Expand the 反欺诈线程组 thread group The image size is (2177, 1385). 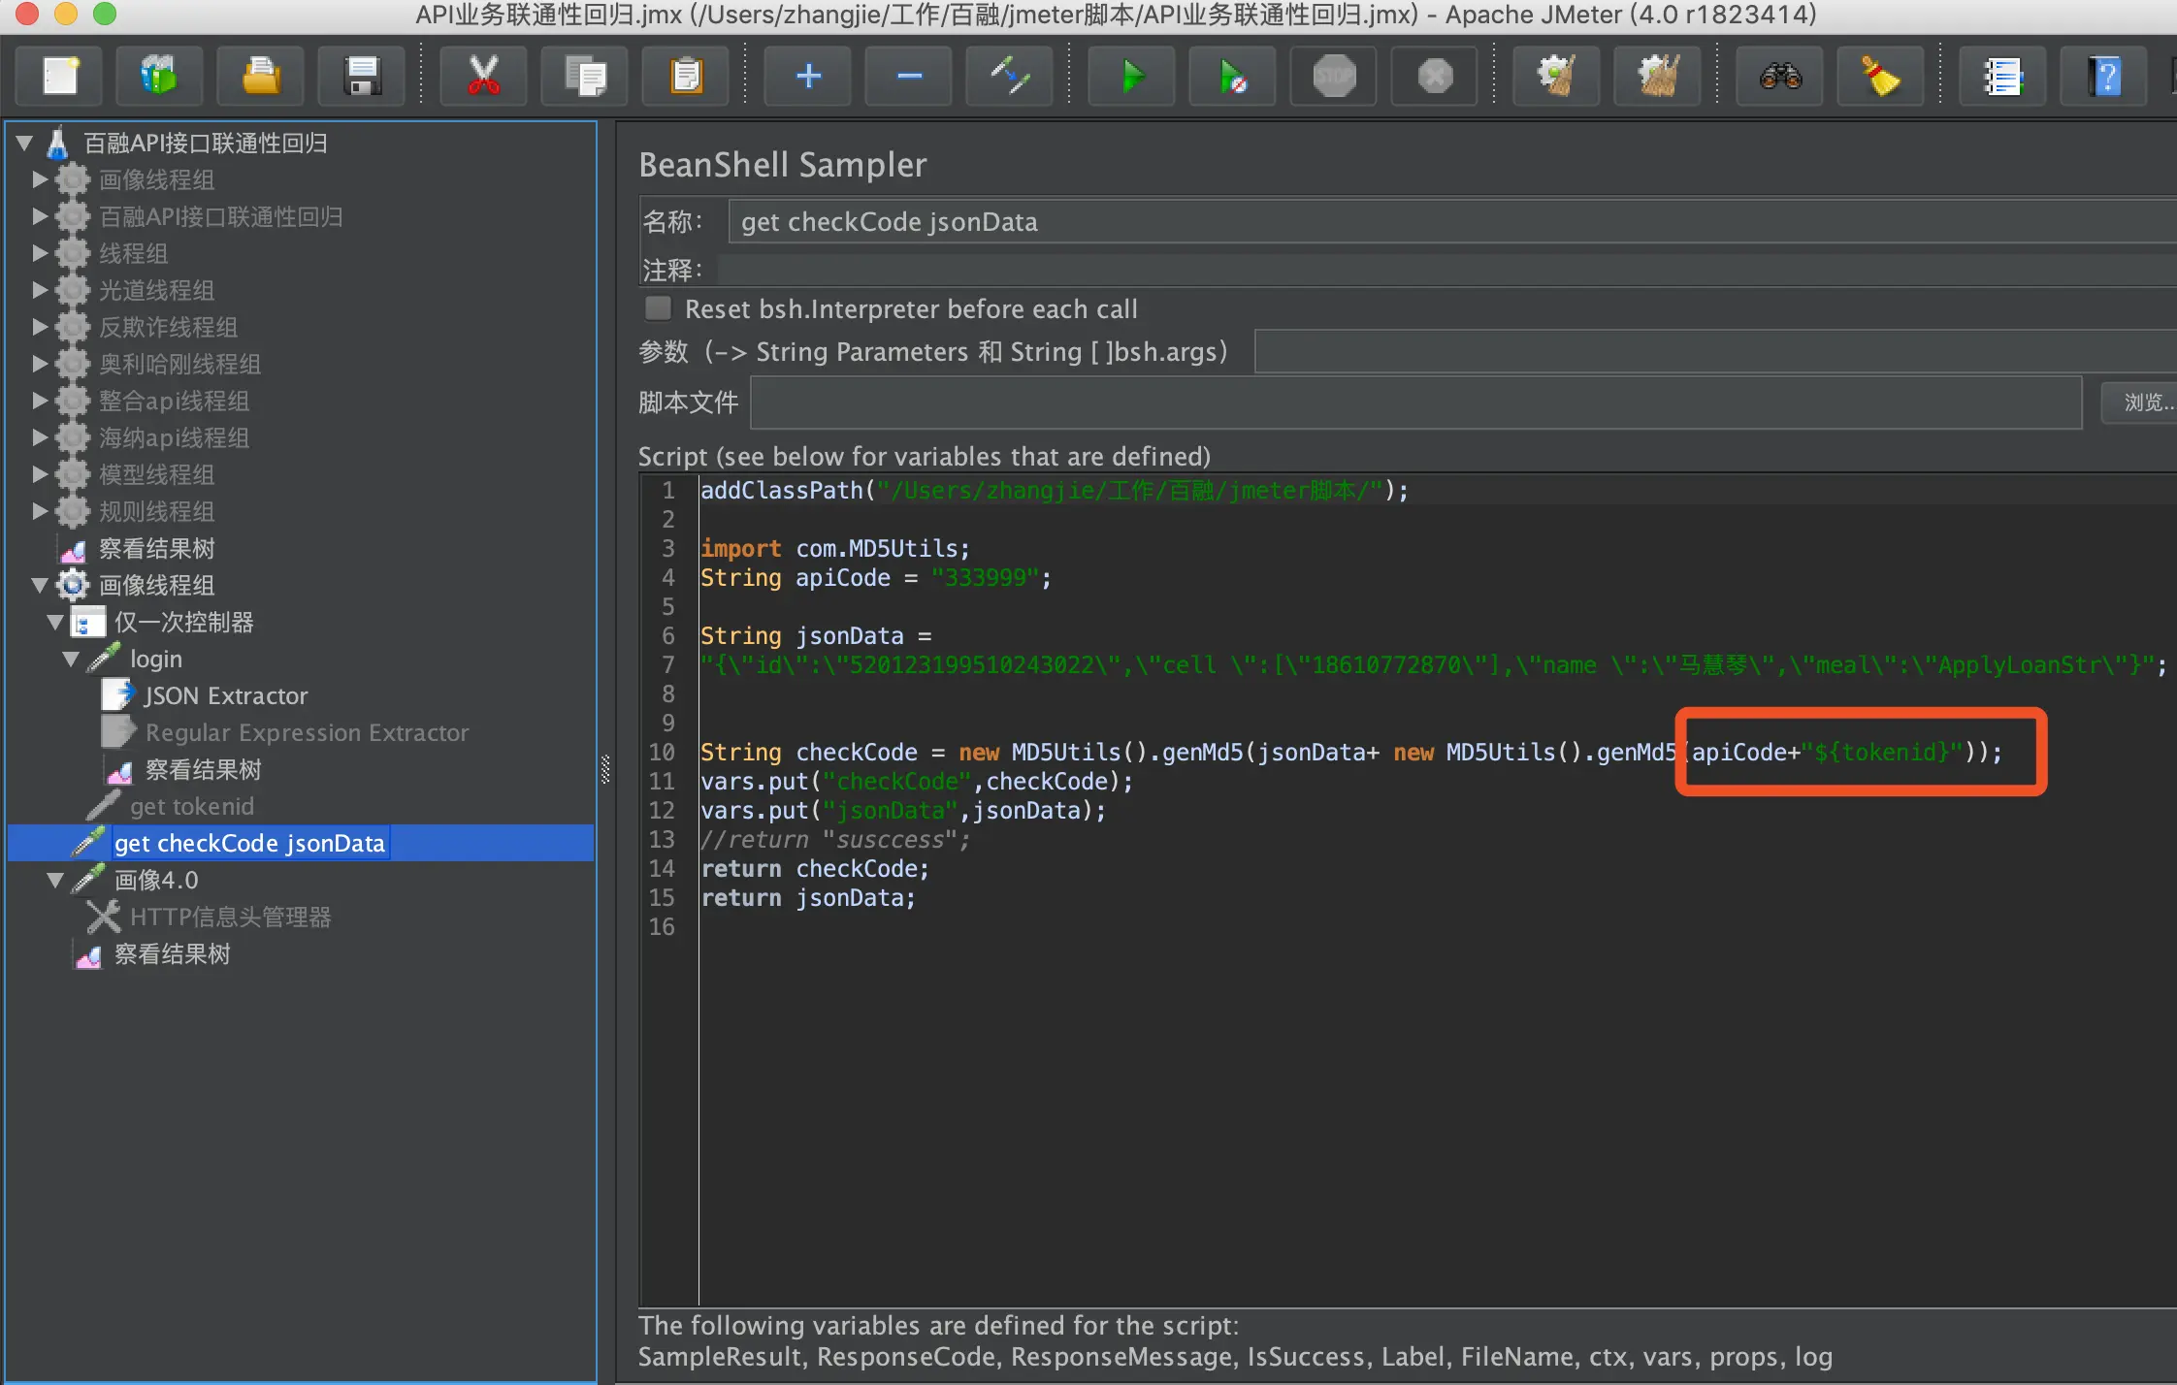(40, 327)
